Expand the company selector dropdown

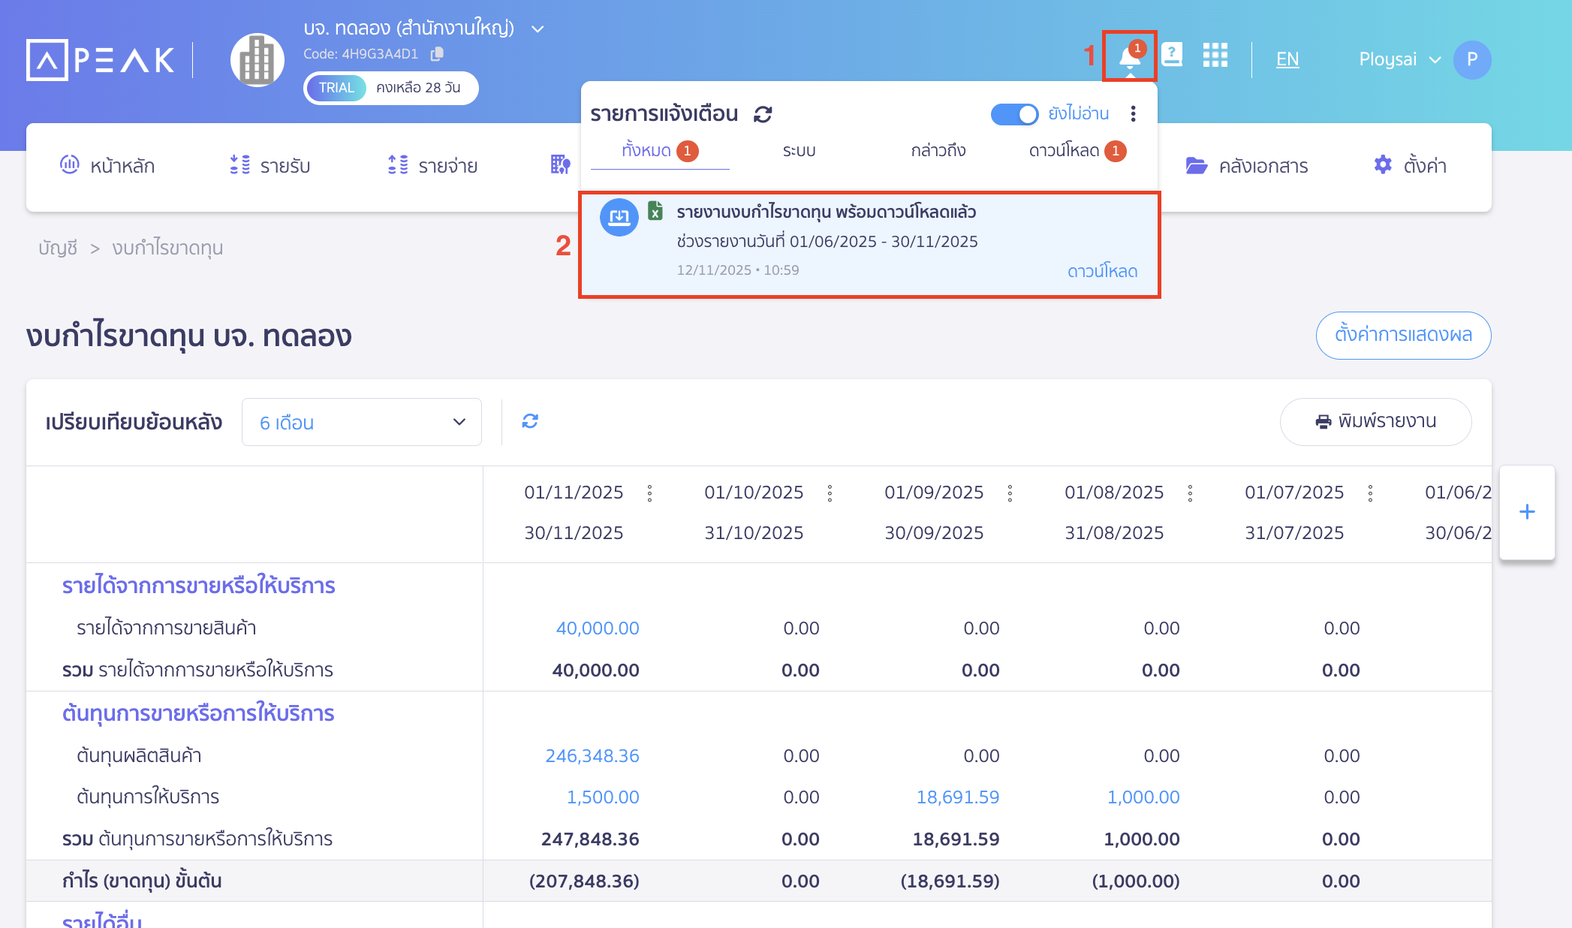click(x=538, y=29)
